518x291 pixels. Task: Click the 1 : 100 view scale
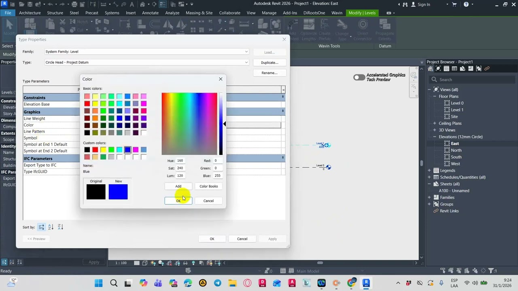click(121, 263)
